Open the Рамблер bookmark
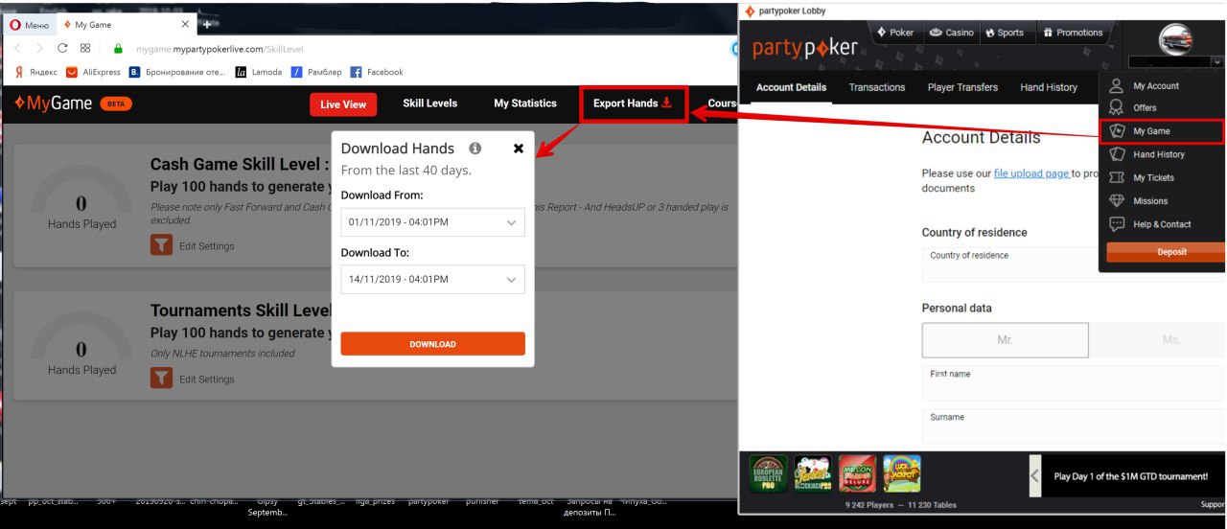This screenshot has height=529, width=1227. click(x=316, y=72)
